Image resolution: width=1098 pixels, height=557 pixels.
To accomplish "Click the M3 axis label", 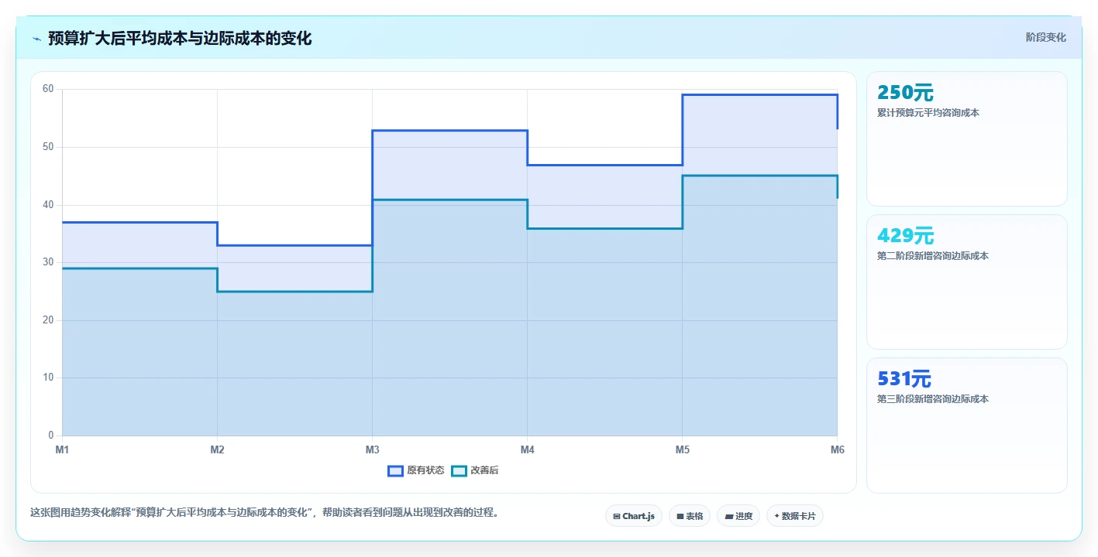I will (x=372, y=449).
